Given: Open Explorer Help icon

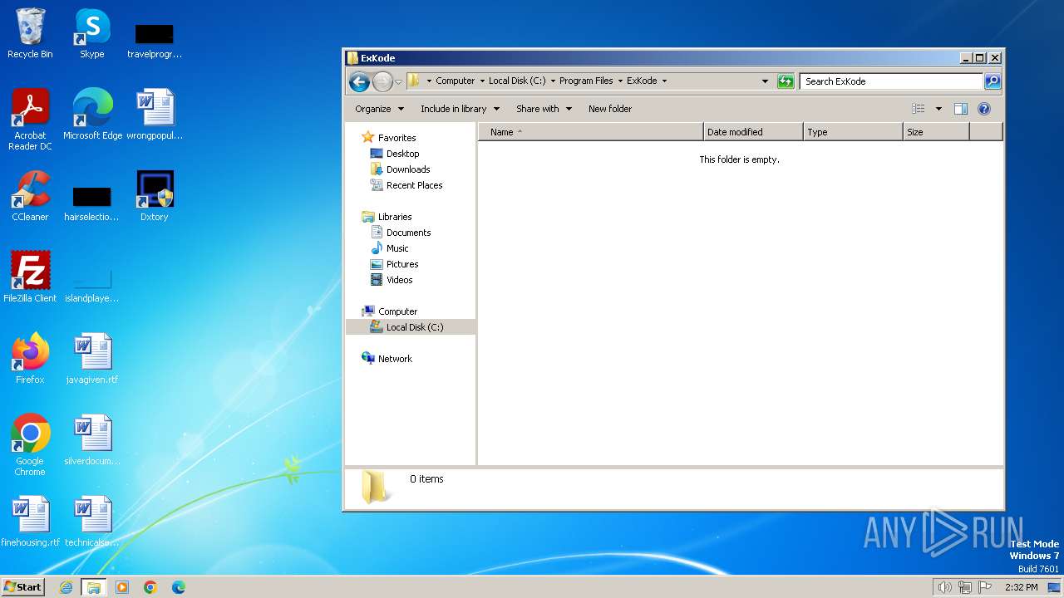Looking at the screenshot, I should point(984,109).
